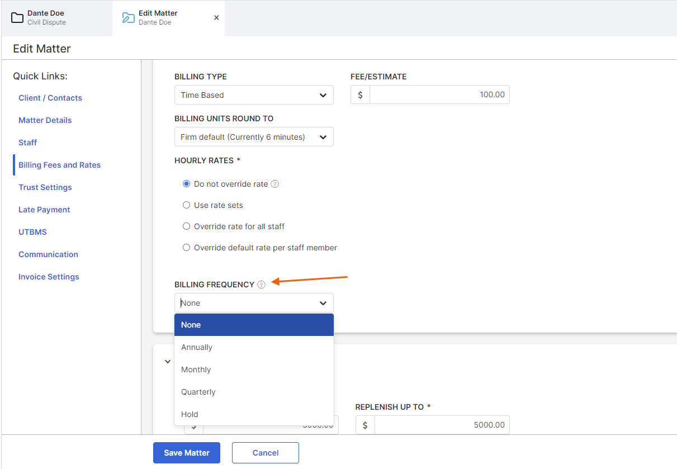This screenshot has width=677, height=469.
Task: Choose Override rate for all staff
Action: coord(187,226)
